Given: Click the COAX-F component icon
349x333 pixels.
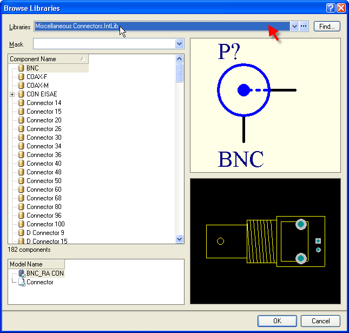Looking at the screenshot, I should point(22,77).
